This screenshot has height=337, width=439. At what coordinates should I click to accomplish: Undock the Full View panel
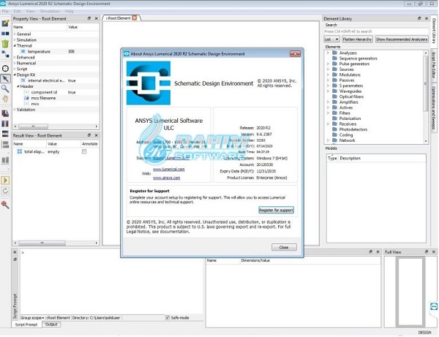(x=427, y=251)
